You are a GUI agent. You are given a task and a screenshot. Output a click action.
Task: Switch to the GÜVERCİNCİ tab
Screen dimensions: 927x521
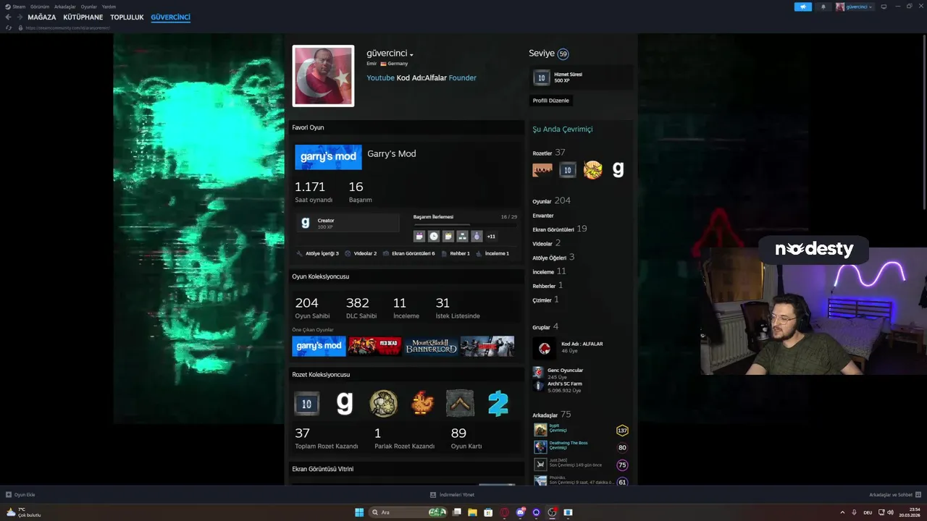point(170,17)
